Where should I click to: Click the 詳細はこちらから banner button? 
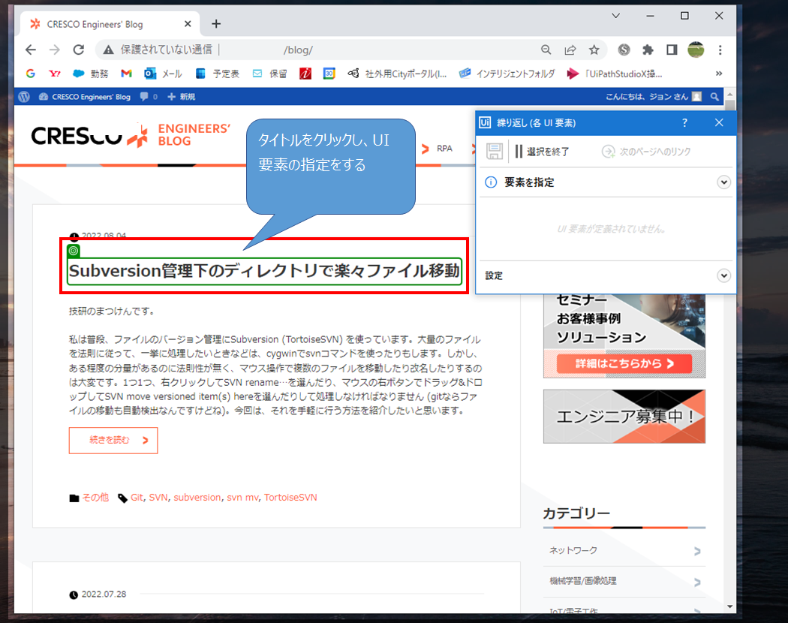[624, 363]
